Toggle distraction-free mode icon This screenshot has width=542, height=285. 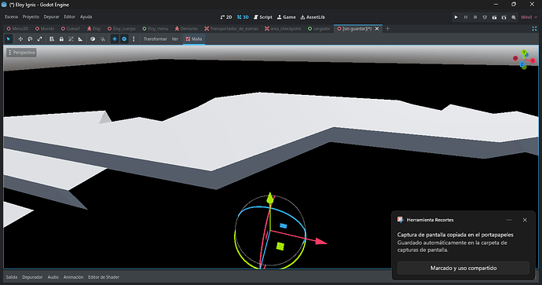point(534,29)
